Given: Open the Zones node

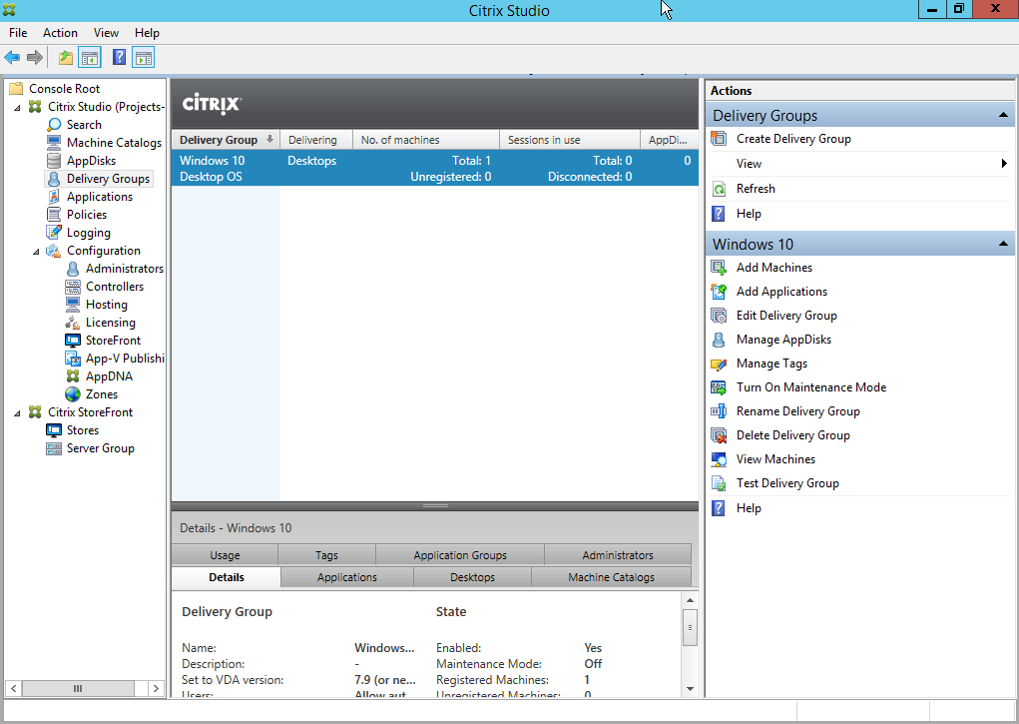Looking at the screenshot, I should (102, 394).
